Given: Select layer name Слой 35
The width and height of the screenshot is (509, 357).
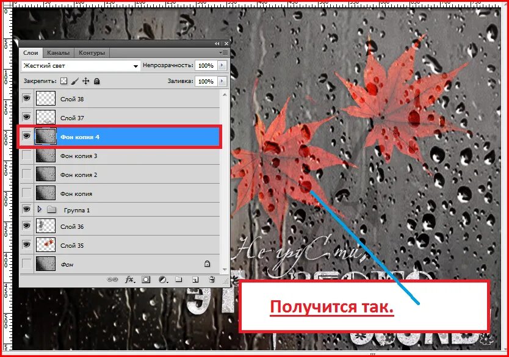Looking at the screenshot, I should point(72,245).
